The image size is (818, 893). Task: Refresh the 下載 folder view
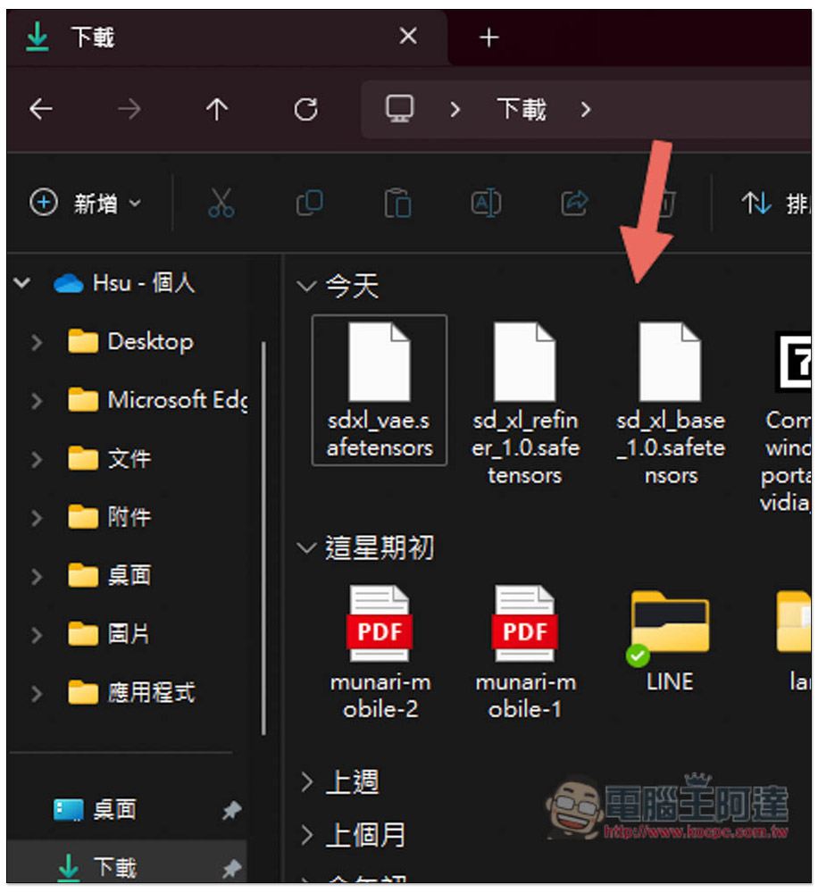(x=306, y=109)
